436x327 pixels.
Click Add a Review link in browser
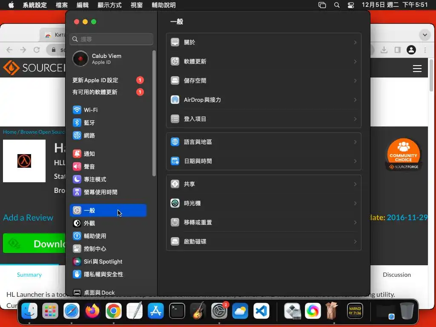[x=28, y=218]
